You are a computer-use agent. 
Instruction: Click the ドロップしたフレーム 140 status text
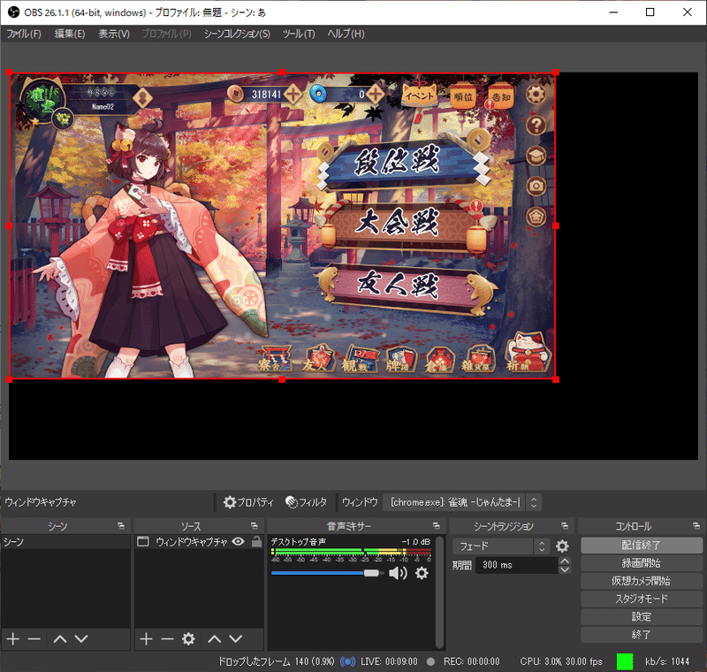coord(277,661)
